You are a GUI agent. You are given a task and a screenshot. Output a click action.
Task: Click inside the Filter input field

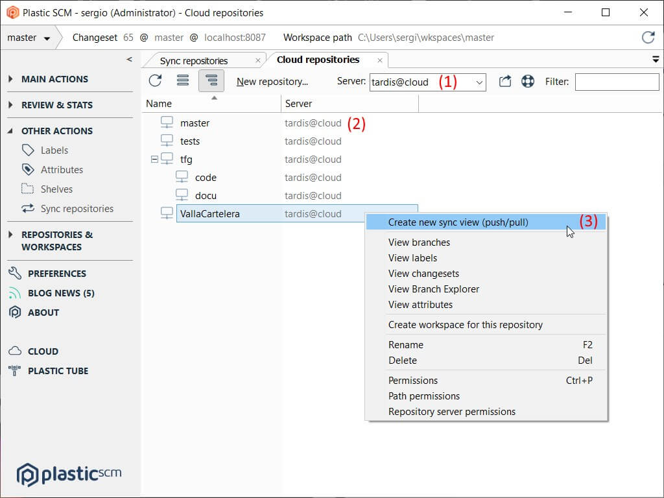coord(617,81)
